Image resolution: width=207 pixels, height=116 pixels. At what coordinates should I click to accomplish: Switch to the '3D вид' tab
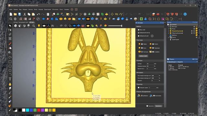(x=32, y=23)
